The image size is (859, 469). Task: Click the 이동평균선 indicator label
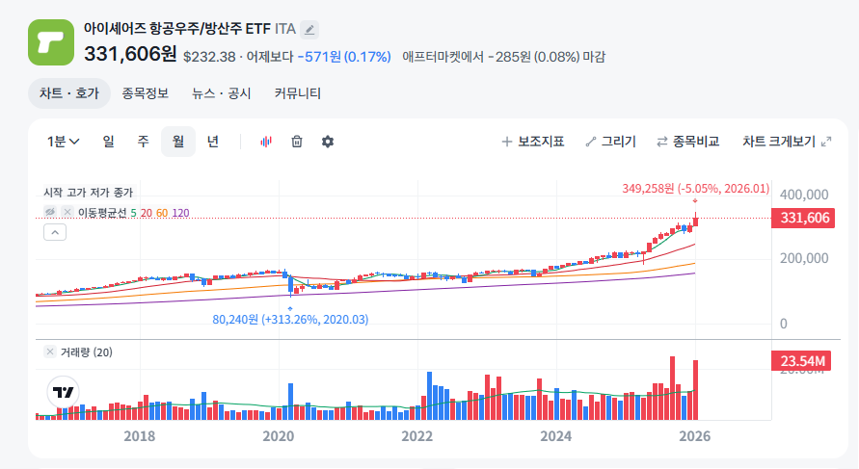(102, 212)
